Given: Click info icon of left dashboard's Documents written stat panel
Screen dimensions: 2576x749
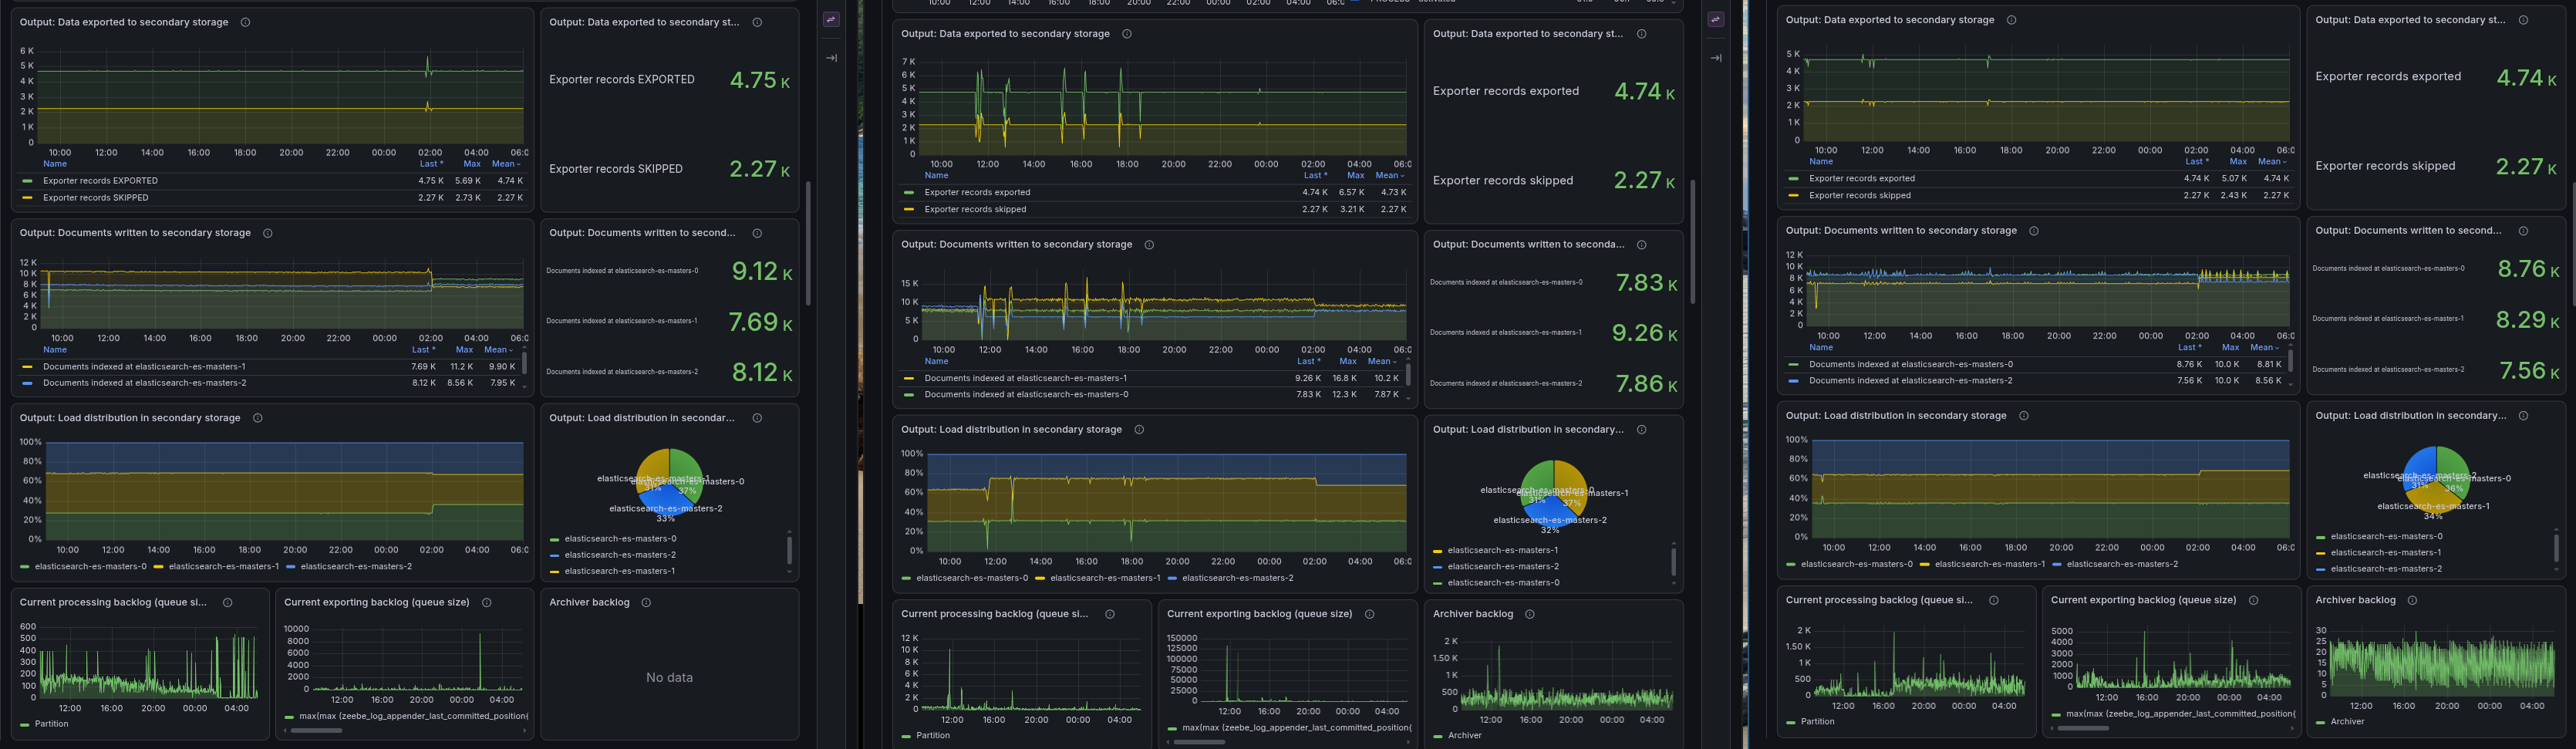Looking at the screenshot, I should (757, 233).
